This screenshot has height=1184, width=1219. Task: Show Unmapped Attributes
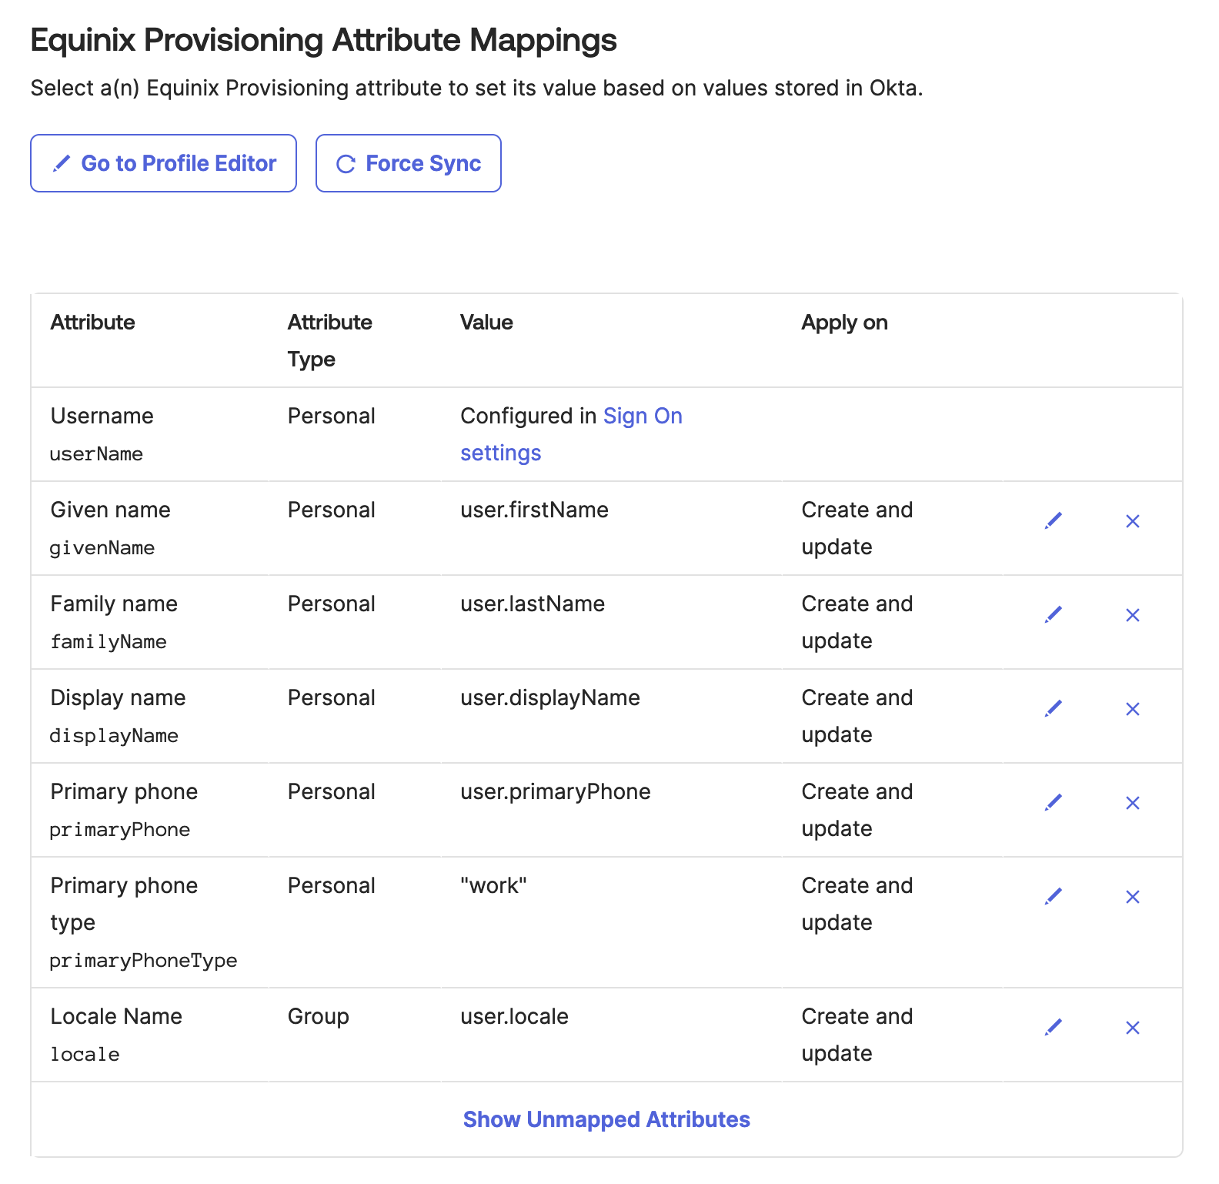point(606,1119)
